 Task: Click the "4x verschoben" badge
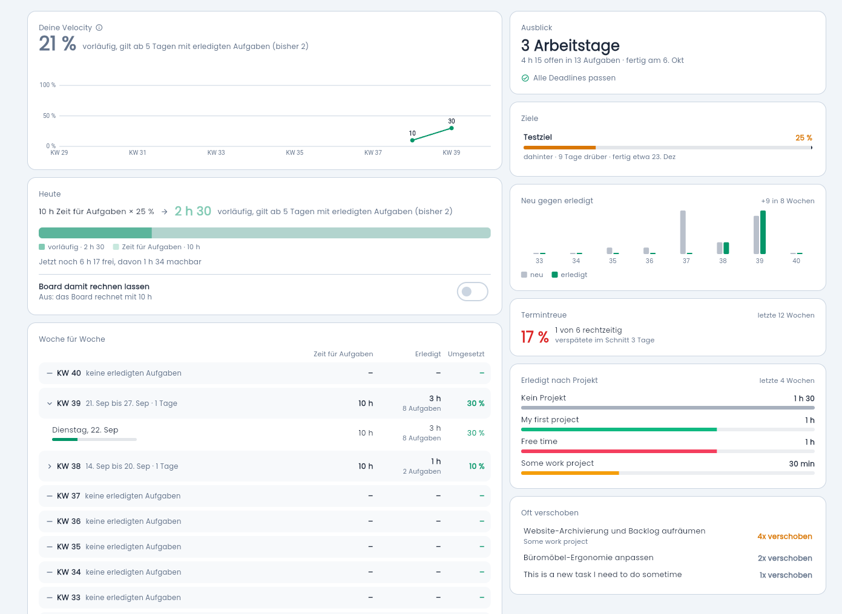(784, 537)
